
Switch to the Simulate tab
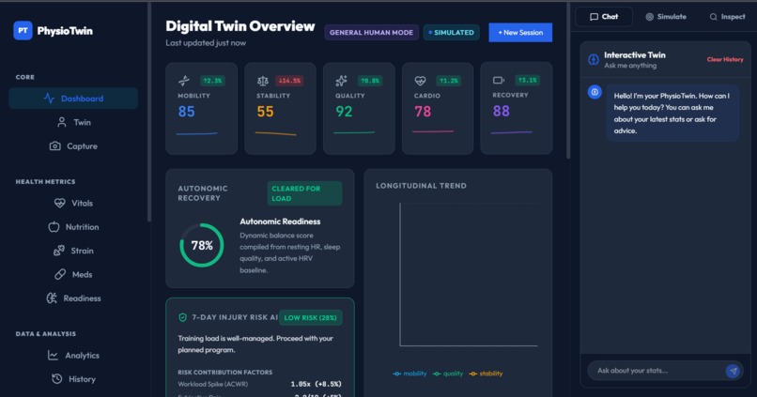(x=666, y=16)
